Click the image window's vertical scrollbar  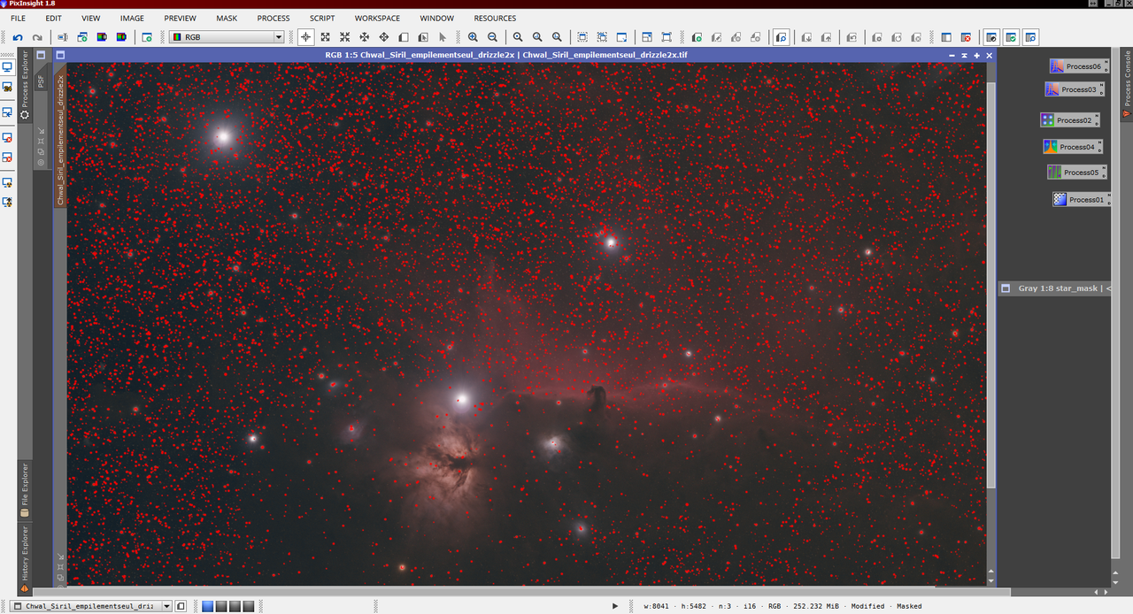tap(990, 283)
